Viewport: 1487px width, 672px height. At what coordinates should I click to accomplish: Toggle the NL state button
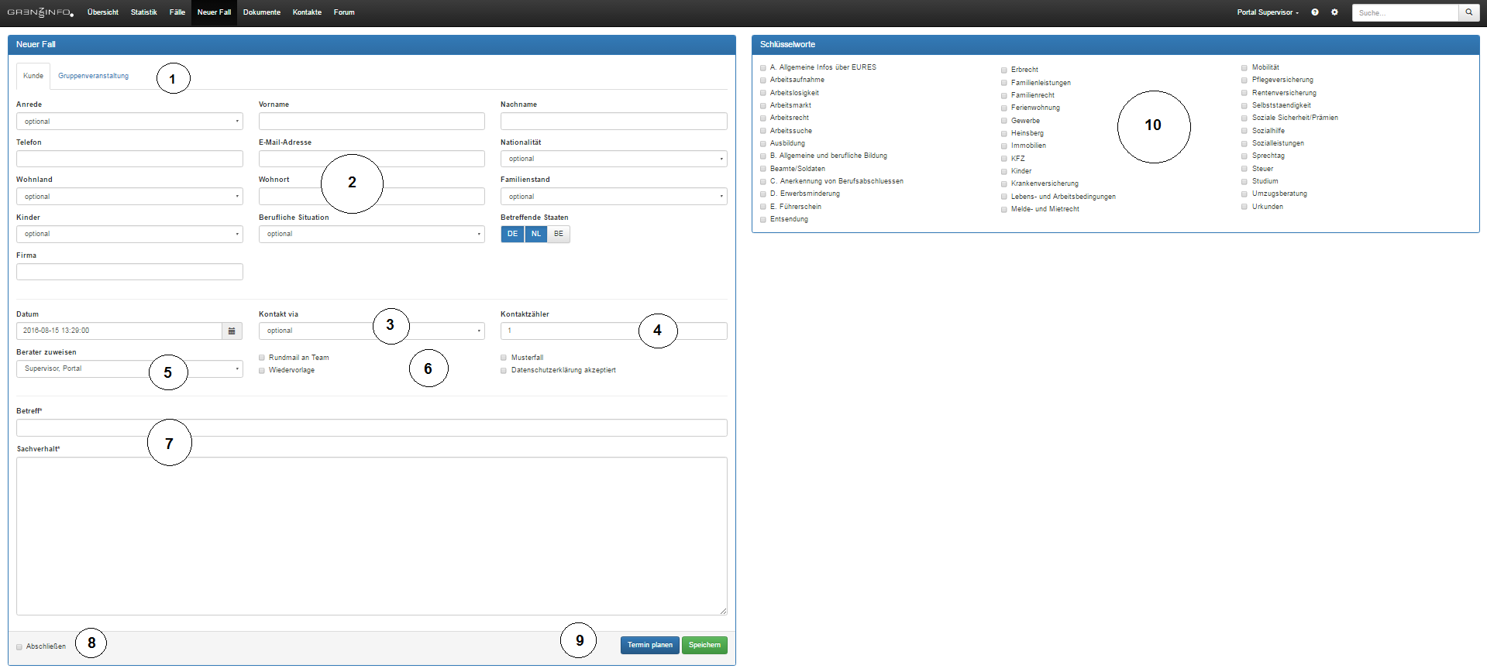point(535,234)
